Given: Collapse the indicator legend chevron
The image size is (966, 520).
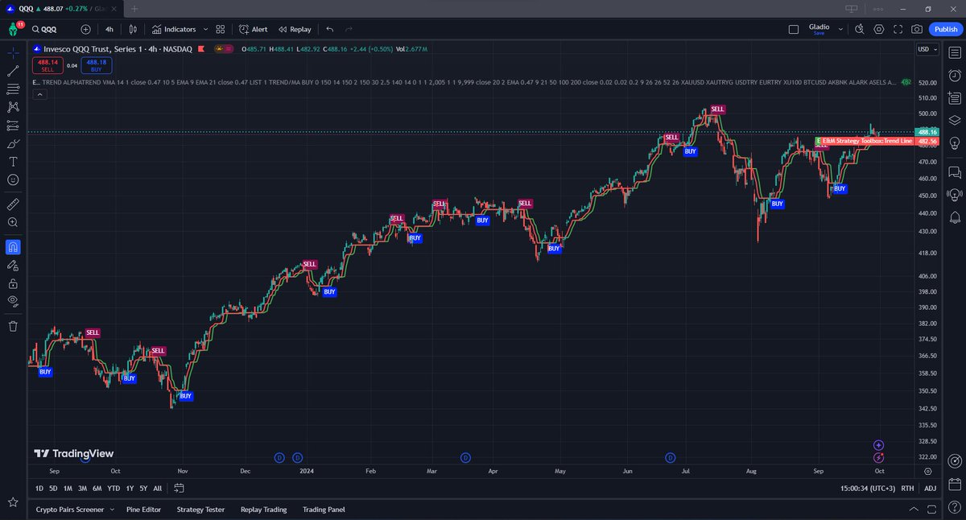Looking at the screenshot, I should [40, 94].
